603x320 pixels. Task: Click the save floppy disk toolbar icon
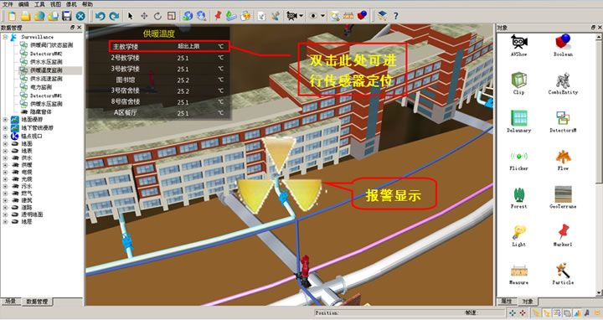tap(67, 16)
